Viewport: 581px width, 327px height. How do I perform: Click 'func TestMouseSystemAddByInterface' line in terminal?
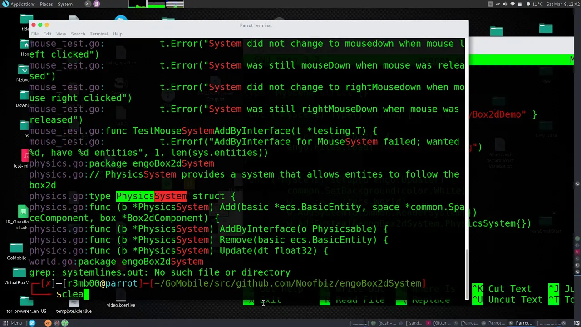point(241,131)
